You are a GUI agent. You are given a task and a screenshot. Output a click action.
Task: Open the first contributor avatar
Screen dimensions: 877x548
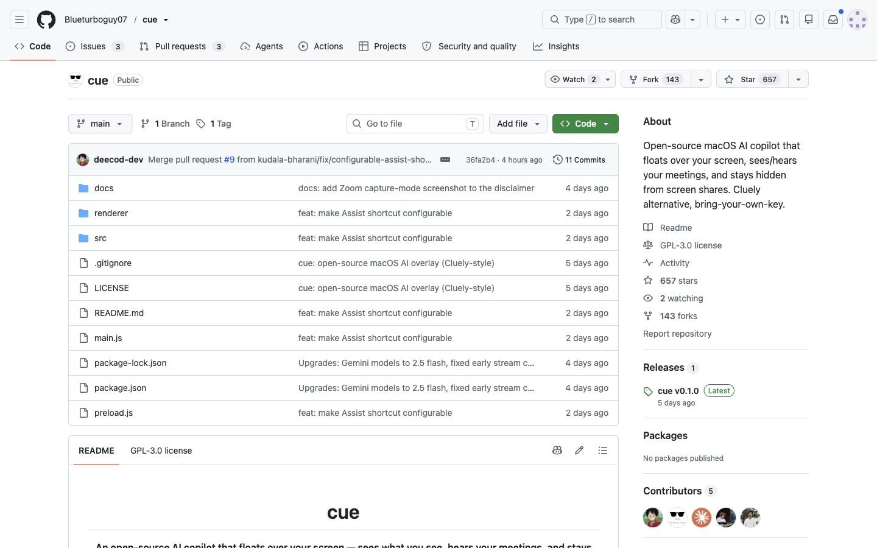point(653,518)
